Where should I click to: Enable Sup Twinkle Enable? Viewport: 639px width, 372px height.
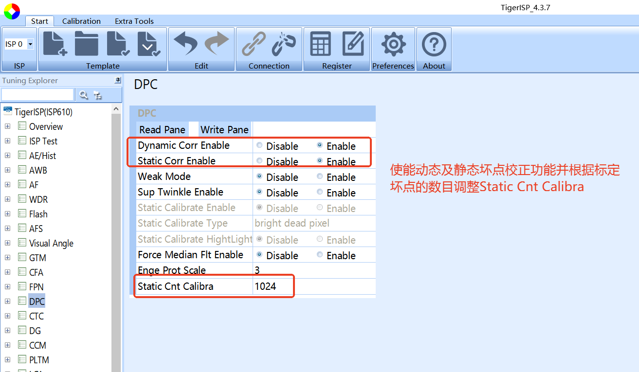tap(320, 192)
